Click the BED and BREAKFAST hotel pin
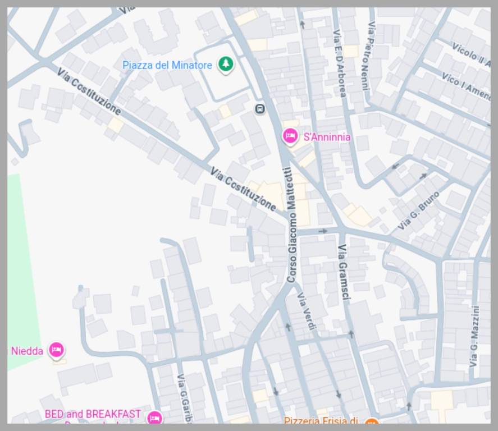498x431 pixels. coord(154,418)
